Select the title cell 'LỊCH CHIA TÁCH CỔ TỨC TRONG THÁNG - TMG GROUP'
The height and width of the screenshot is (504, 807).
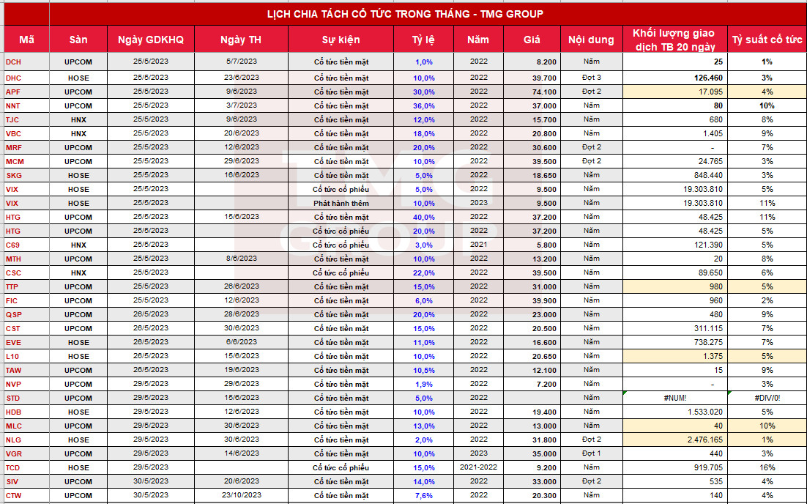(x=405, y=14)
